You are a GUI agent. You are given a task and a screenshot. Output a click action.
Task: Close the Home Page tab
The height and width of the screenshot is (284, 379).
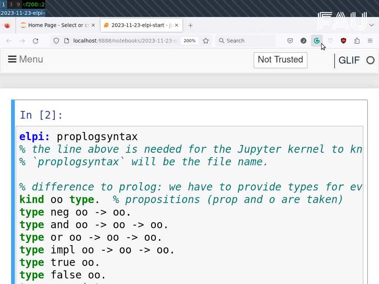click(x=93, y=25)
